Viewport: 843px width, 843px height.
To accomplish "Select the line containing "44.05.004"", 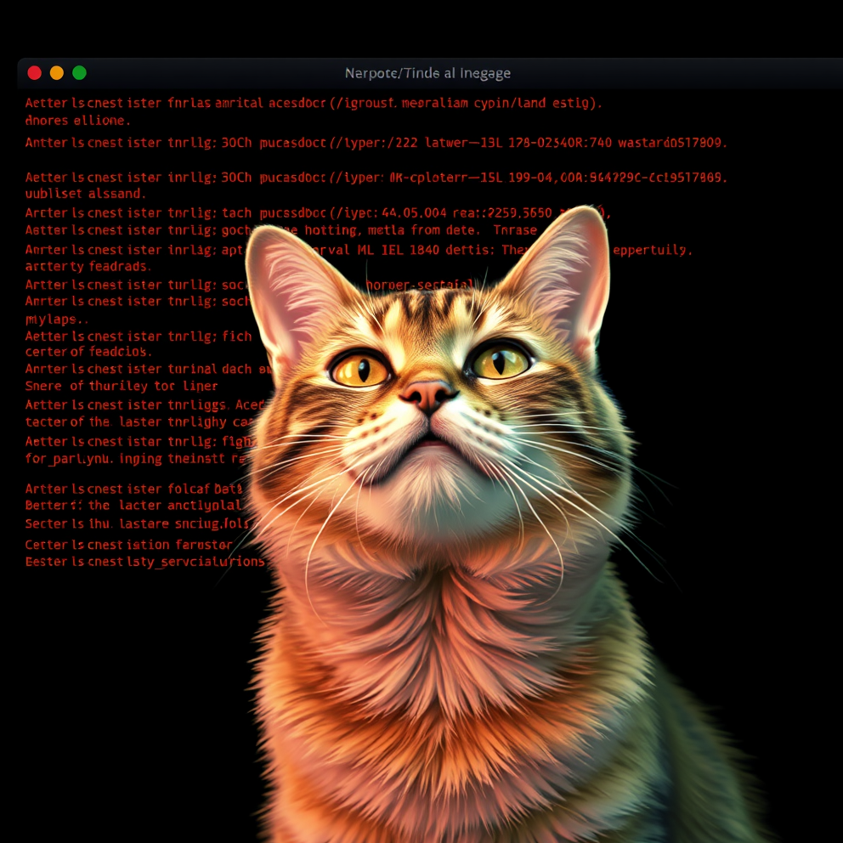I will [x=319, y=213].
